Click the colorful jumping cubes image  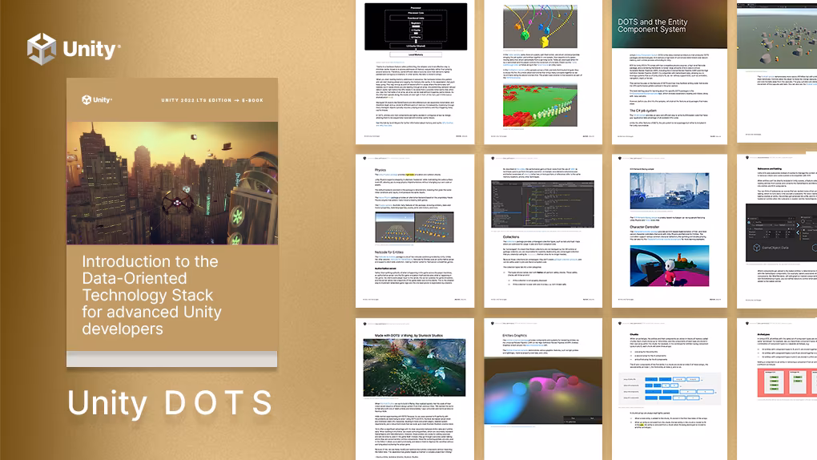pos(541,26)
